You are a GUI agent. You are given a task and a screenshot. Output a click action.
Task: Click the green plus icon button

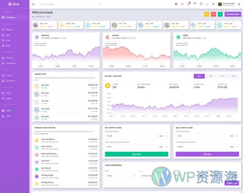220,14
